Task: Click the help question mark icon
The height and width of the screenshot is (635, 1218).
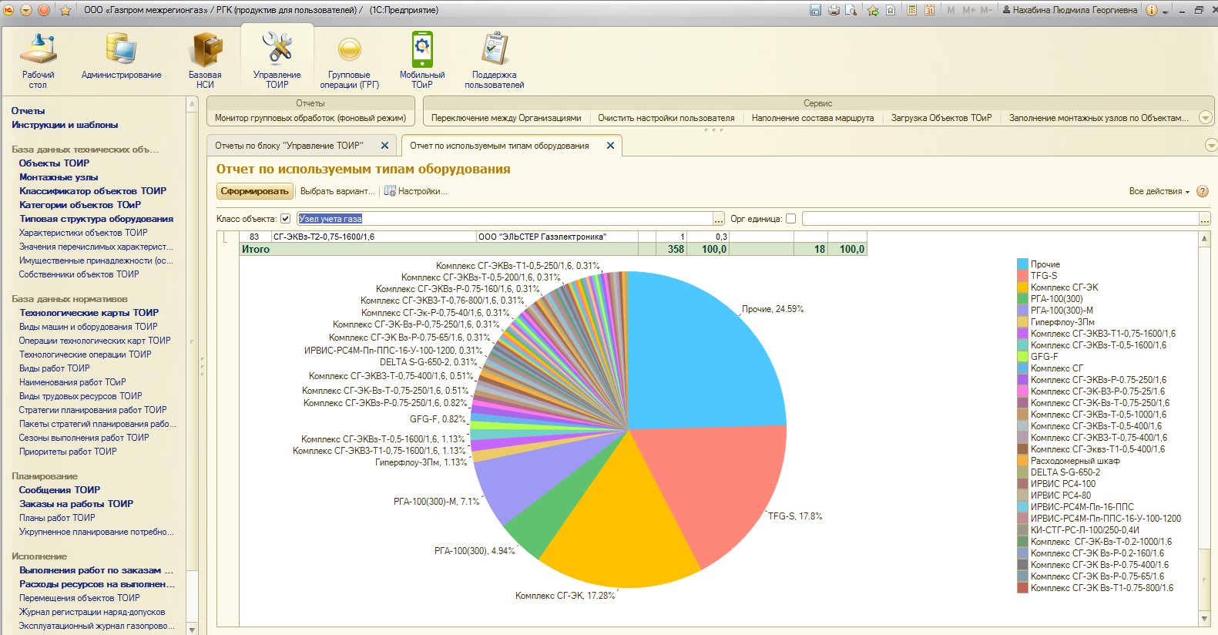Action: (1203, 191)
